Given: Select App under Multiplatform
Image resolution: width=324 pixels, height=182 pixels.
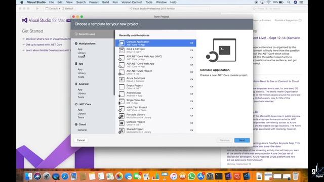Looking at the screenshot, I should [80, 49].
